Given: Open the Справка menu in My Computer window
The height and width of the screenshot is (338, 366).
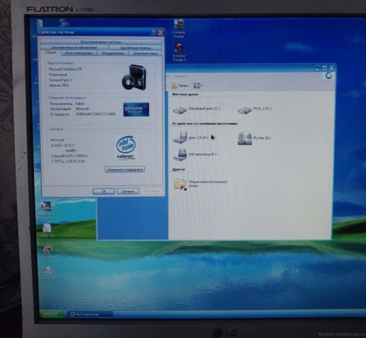Looking at the screenshot, I should (180, 76).
